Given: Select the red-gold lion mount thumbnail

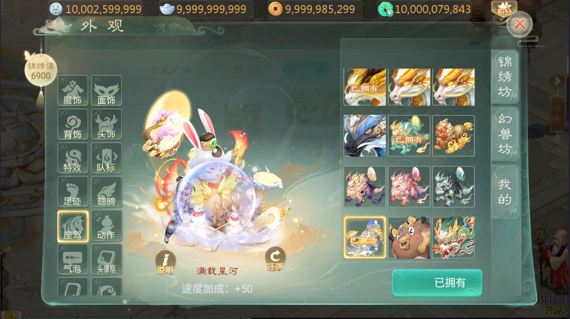Looking at the screenshot, I should tap(453, 136).
